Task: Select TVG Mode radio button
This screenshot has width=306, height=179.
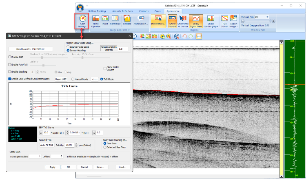Action: pos(102,79)
